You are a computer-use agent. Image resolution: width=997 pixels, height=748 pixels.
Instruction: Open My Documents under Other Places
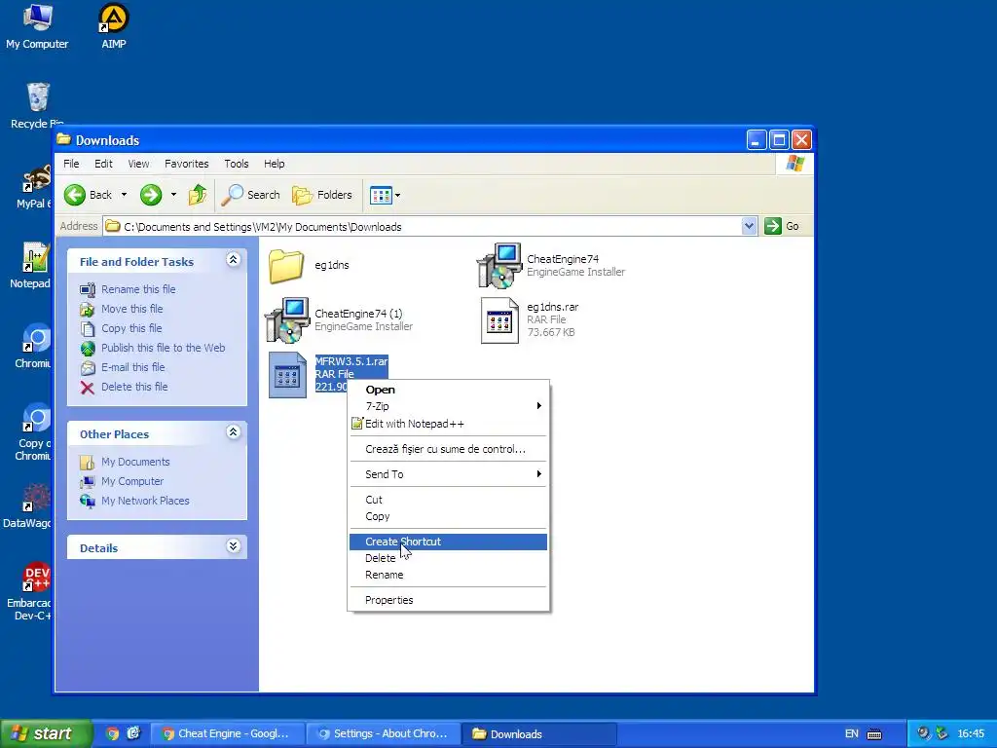[135, 462]
